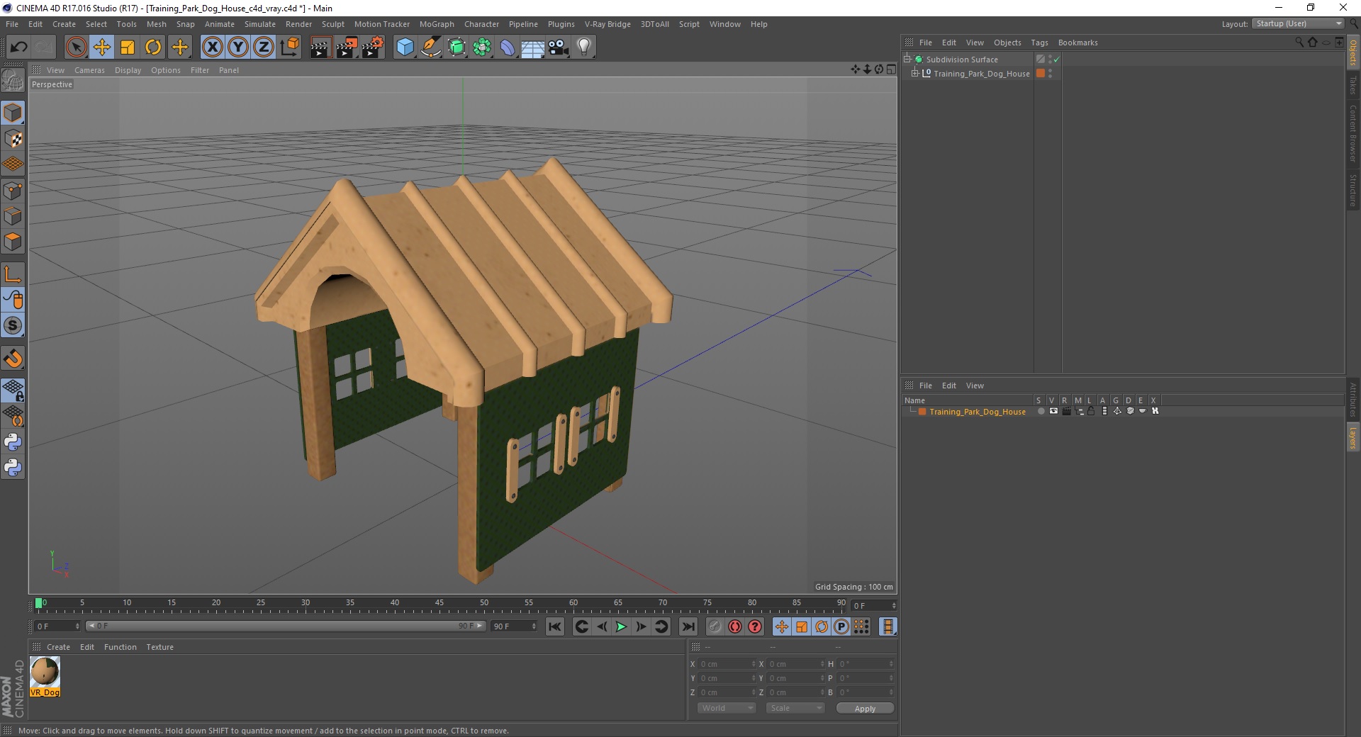Open the Layout dropdown Startup (User)
1361x737 pixels.
click(x=1298, y=23)
